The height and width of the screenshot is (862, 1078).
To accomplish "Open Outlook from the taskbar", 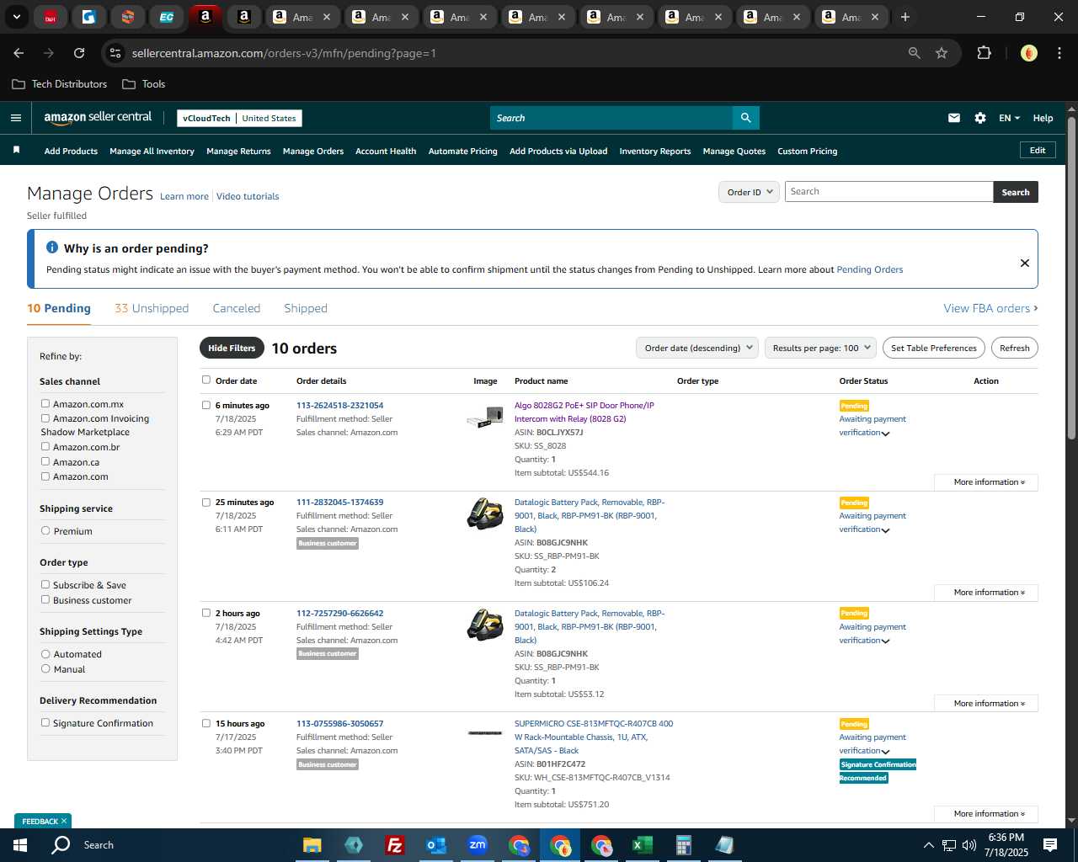I will coord(435,845).
